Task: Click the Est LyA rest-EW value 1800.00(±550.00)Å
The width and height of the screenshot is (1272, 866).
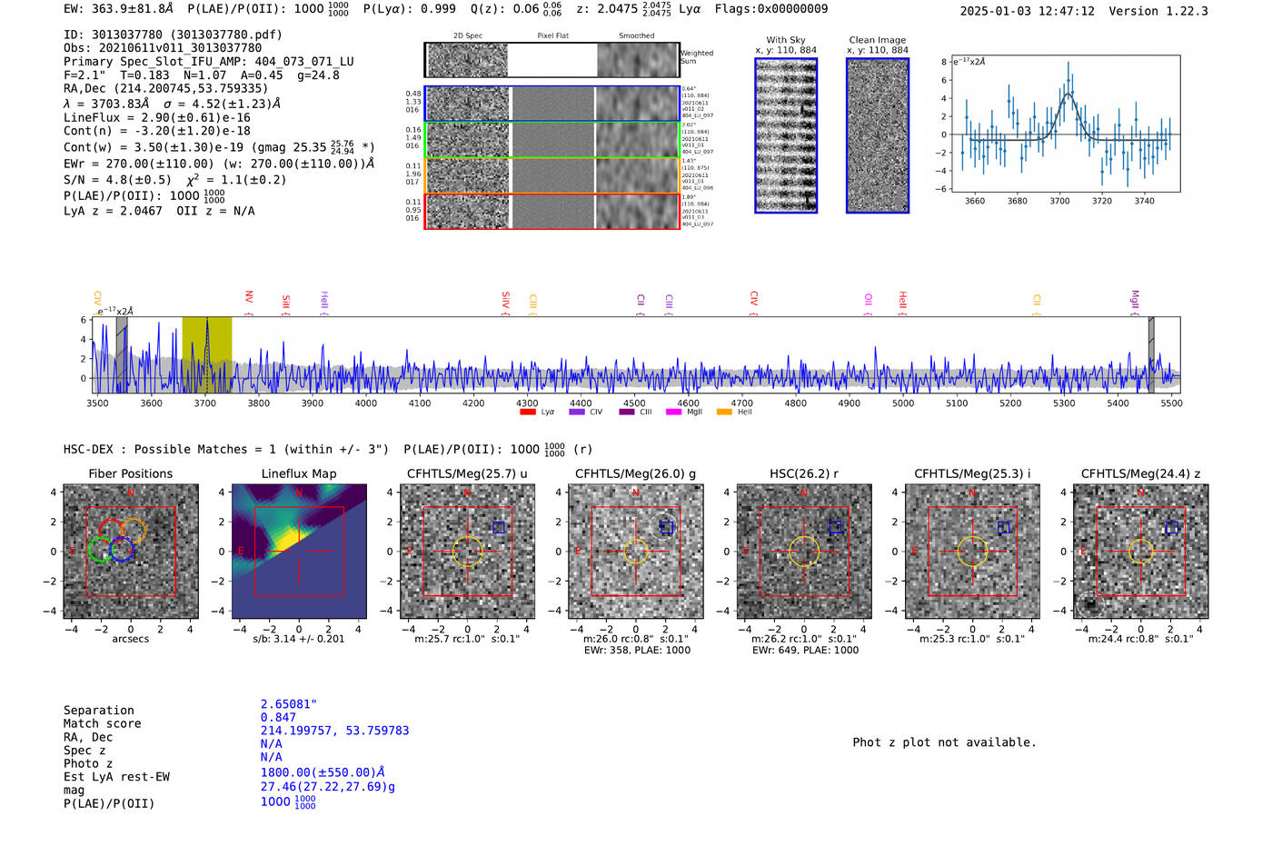Action: pyautogui.click(x=323, y=772)
